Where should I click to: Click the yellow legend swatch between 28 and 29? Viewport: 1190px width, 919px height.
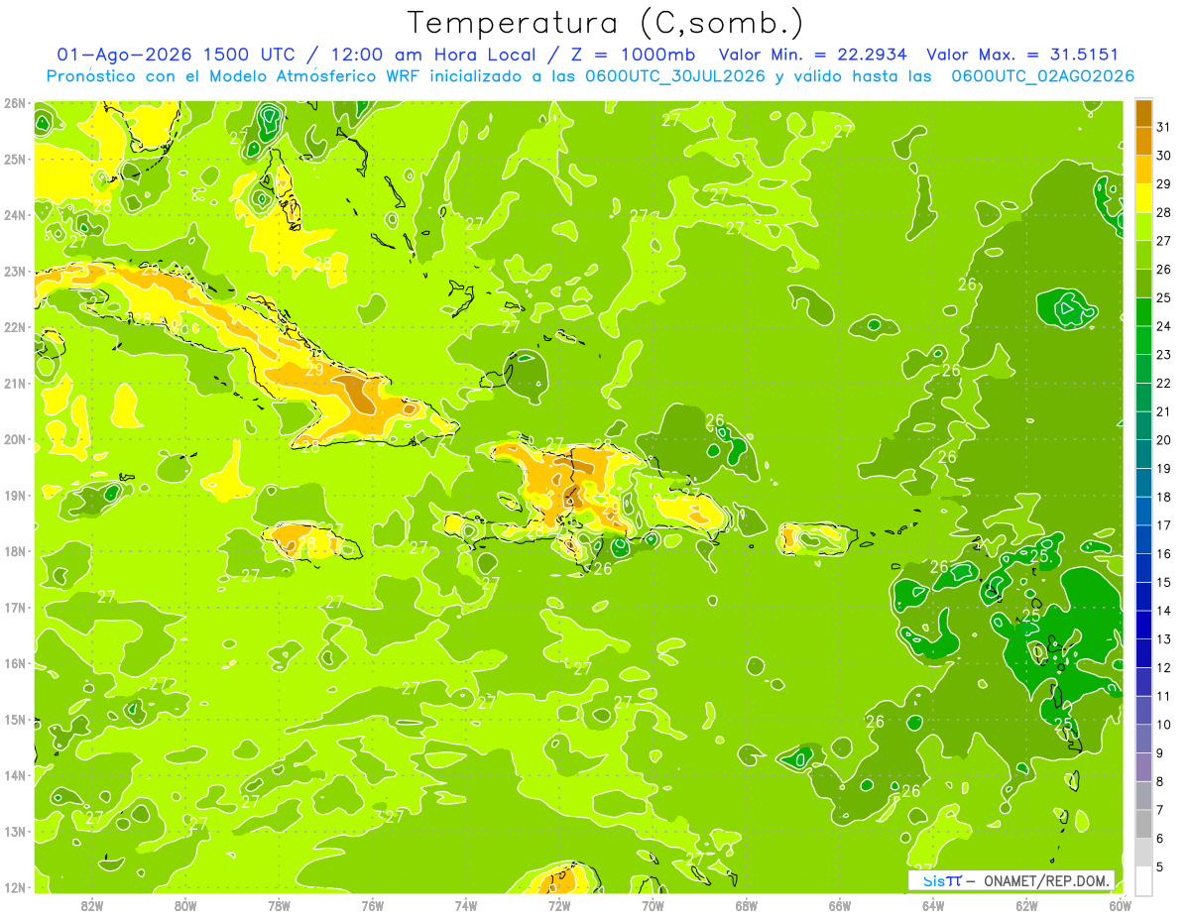[x=1143, y=198]
